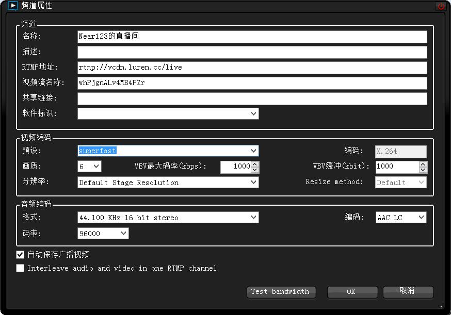Viewport: 451px width, 315px height.
Task: Click the red power button in title bar
Action: [442, 6]
